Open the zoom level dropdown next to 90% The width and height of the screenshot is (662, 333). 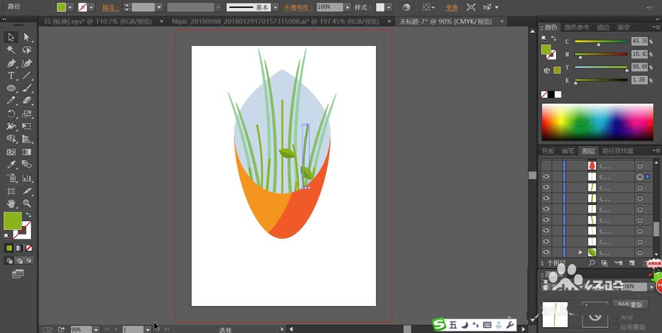(x=96, y=329)
